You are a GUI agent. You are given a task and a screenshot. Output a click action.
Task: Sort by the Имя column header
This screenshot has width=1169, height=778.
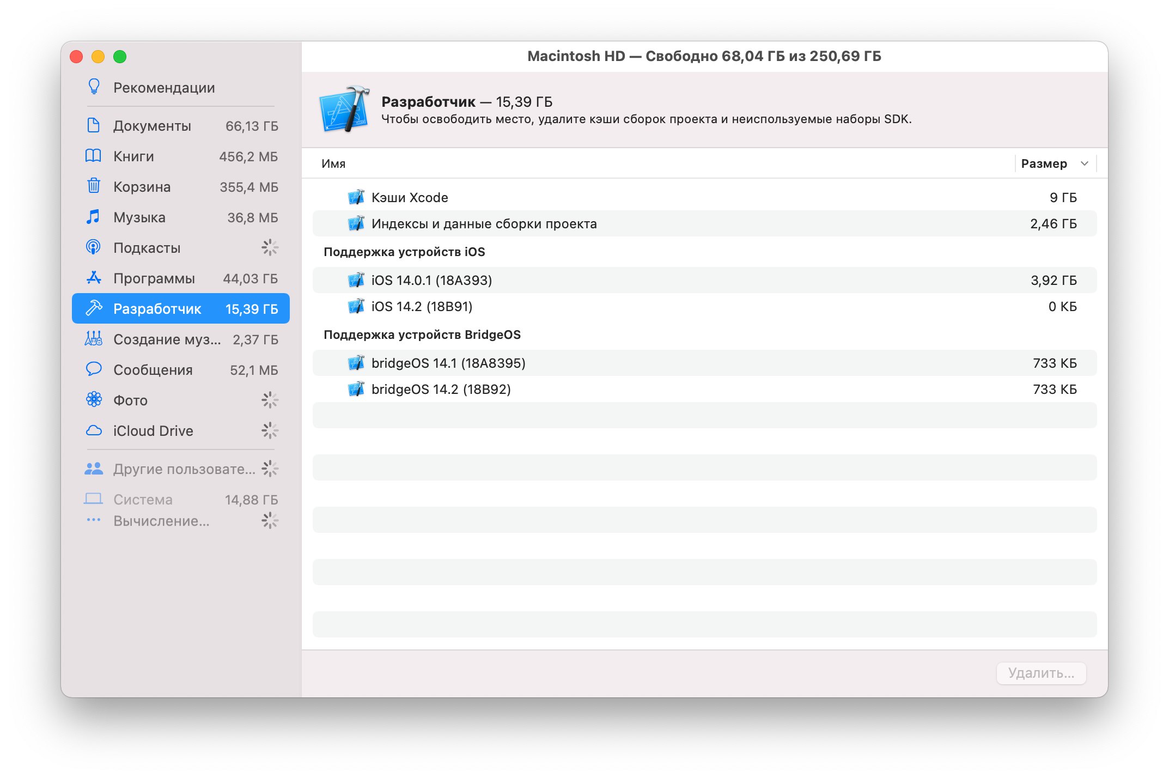coord(333,163)
